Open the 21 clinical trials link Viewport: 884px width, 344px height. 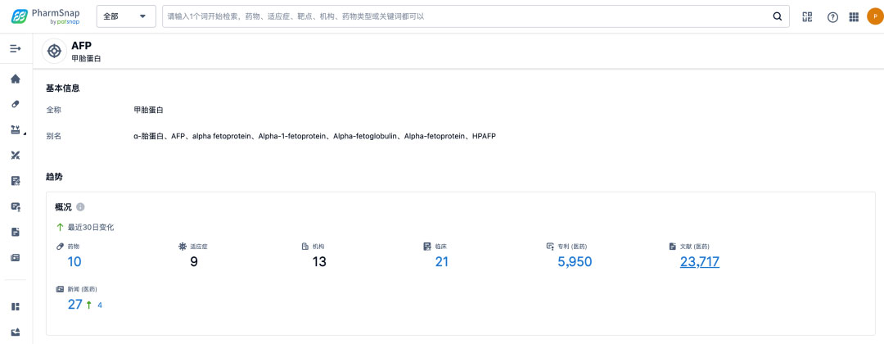coord(442,262)
